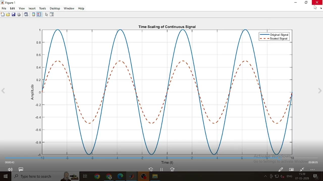Open the Window menu
Screen dimensions: 323x181
(x=69, y=8)
